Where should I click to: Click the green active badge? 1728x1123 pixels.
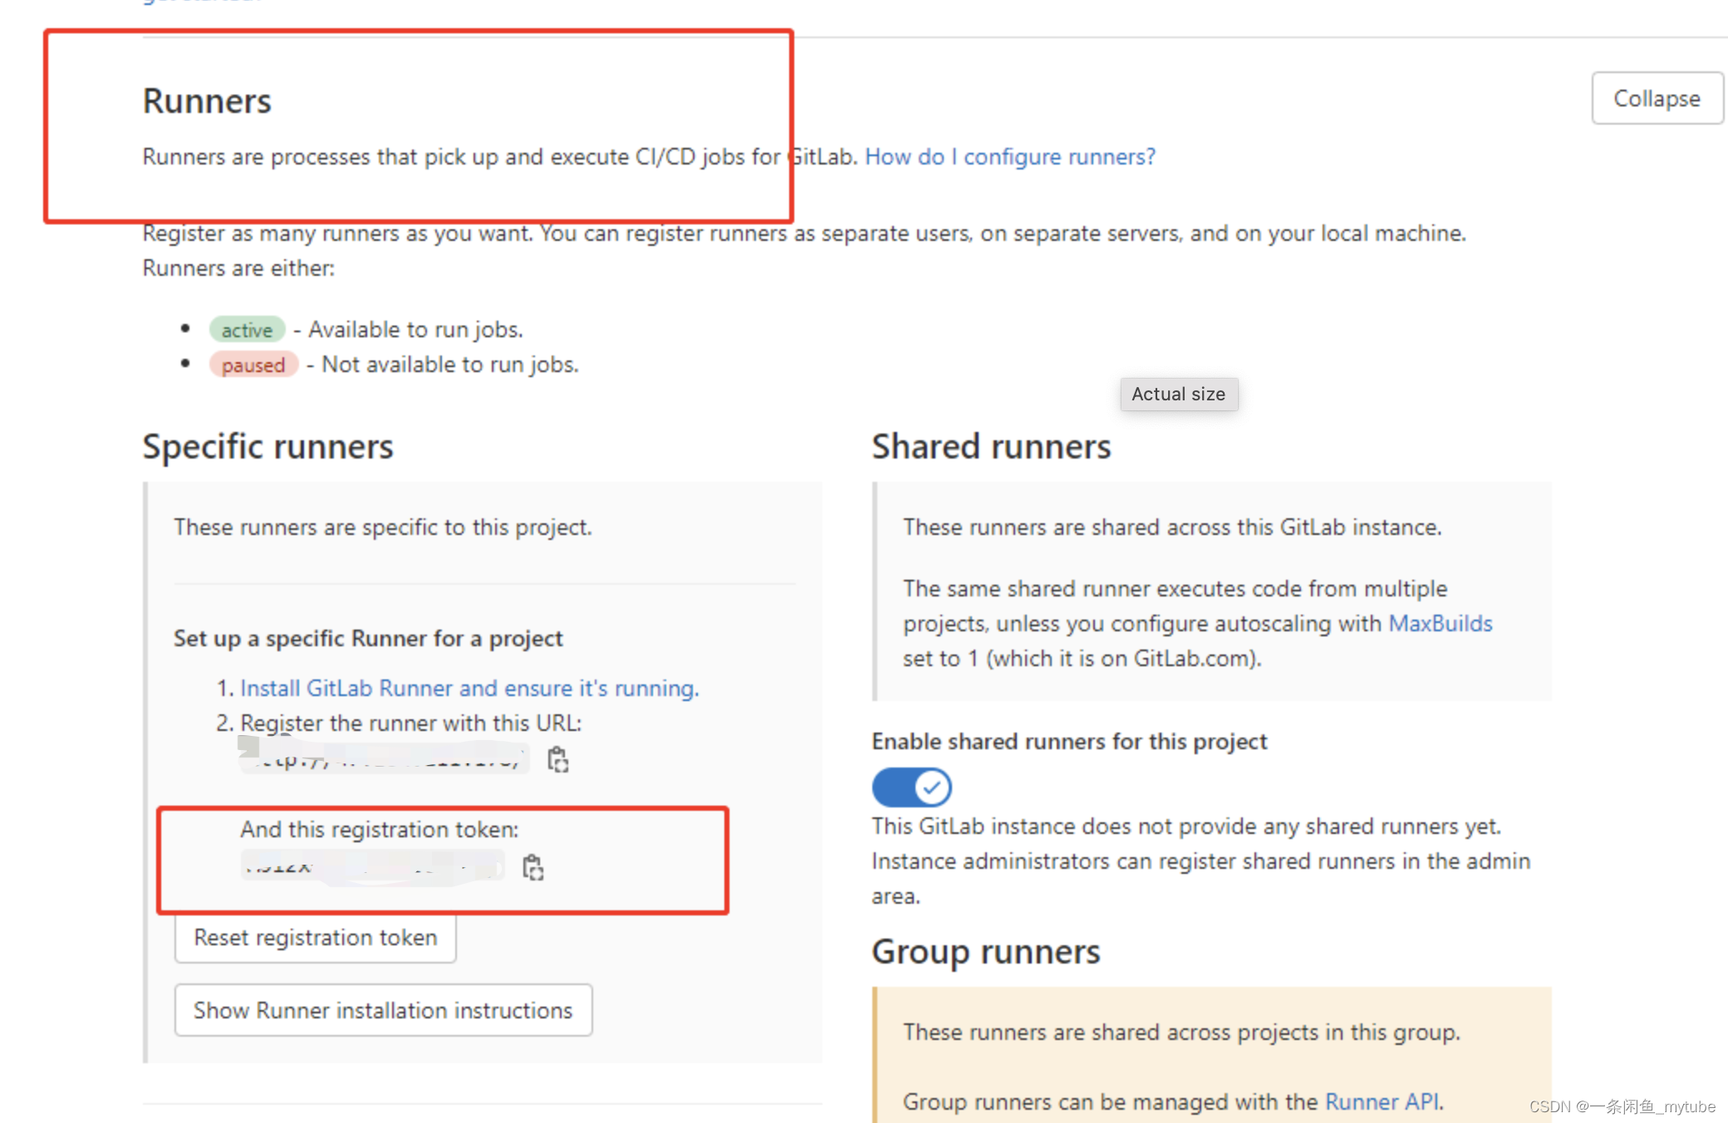pyautogui.click(x=247, y=330)
